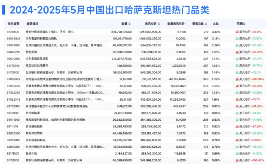266x164 pixels.
Task: Click description 棉制女裤
Action: [x=31, y=52]
